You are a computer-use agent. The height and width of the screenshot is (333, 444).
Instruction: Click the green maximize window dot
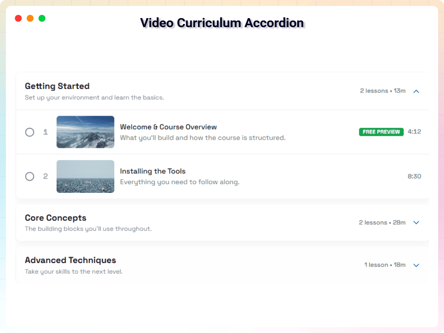[x=42, y=18]
